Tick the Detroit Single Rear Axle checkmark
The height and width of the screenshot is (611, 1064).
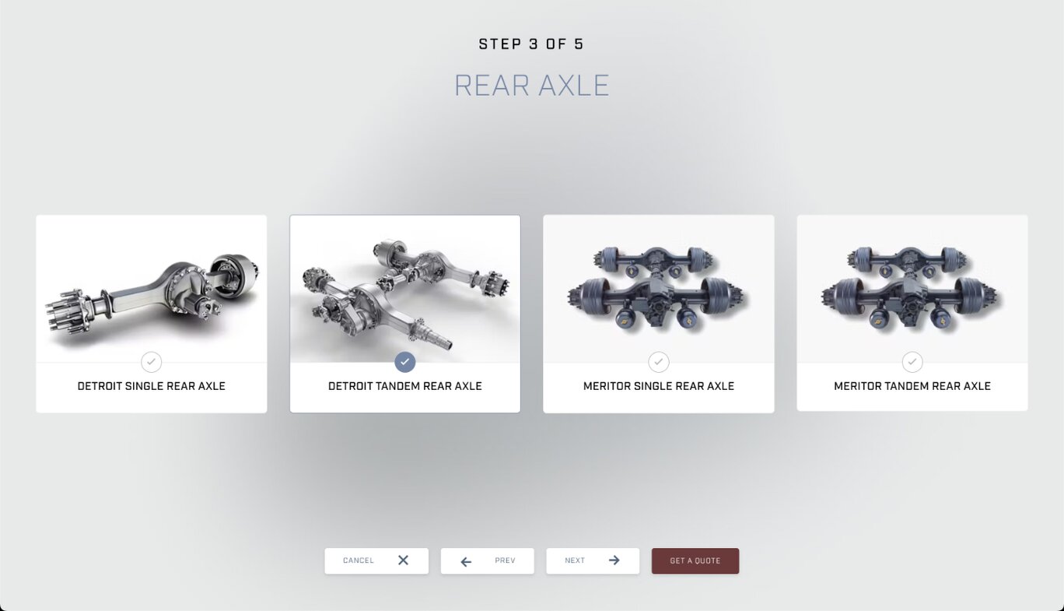point(152,362)
